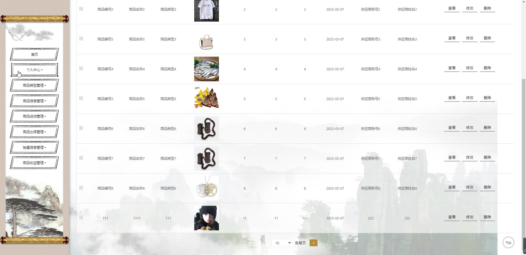This screenshot has height=255, width=526.
Task: Click the Top back-to-top circle icon
Action: [x=508, y=242]
